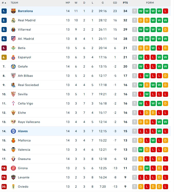The image size is (174, 192).
Task: Click the Atl. Madrid crest icon
Action: [x=13, y=39]
